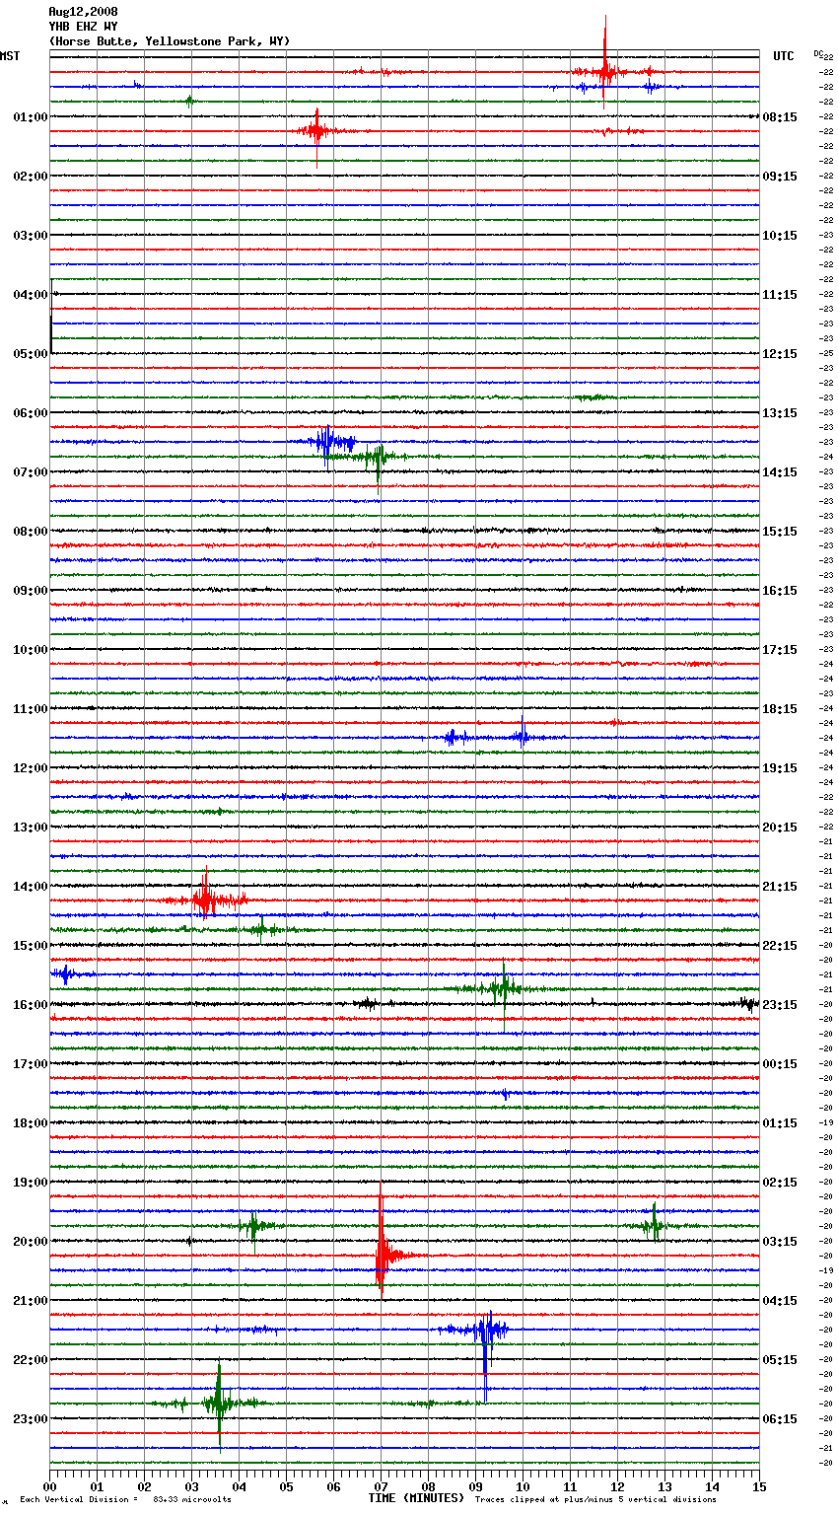Click the '07:00' MST time label
Screen dimensions: 838x1513
tap(31, 472)
